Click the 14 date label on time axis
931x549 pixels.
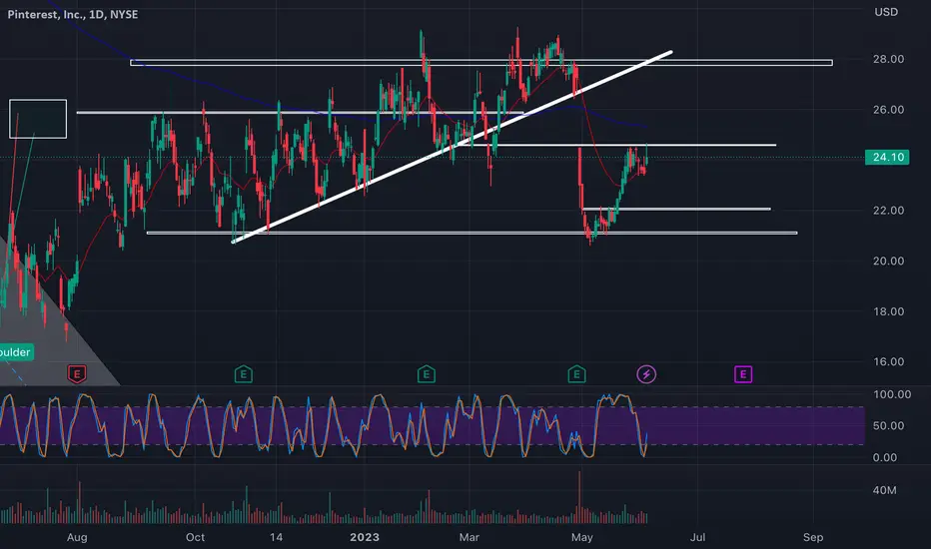click(276, 537)
